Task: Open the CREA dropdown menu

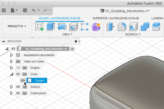Action: [x=67, y=34]
